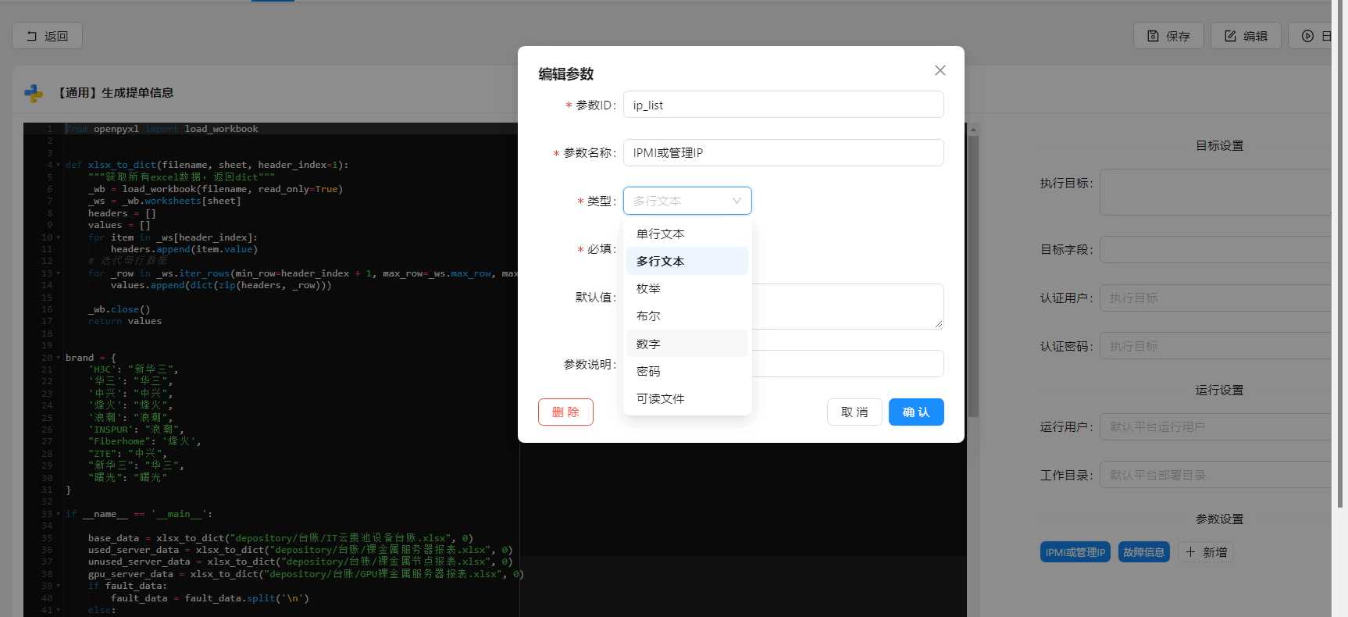Viewport: 1348px width, 617px height.
Task: Click the 参数说明 input field
Action: click(x=847, y=363)
